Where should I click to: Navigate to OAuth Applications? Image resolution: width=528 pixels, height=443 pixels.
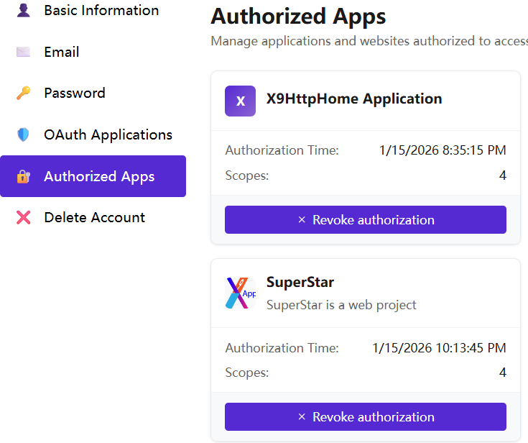(93, 134)
